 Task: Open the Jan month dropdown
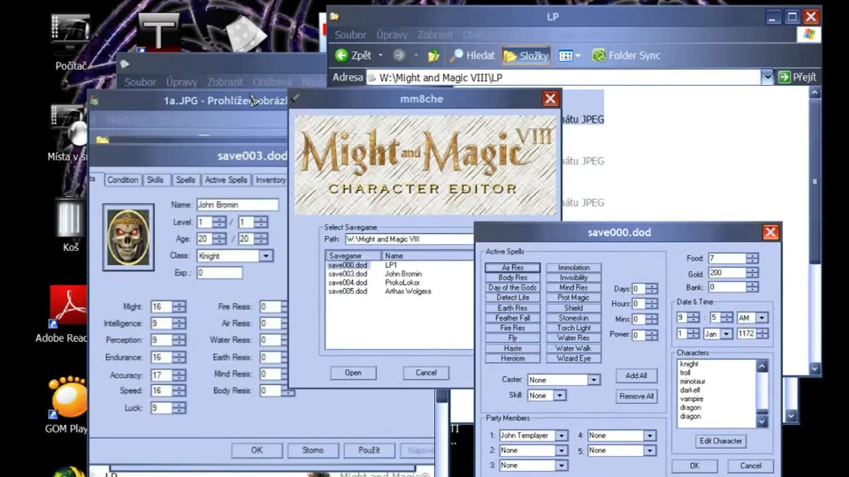[x=726, y=334]
